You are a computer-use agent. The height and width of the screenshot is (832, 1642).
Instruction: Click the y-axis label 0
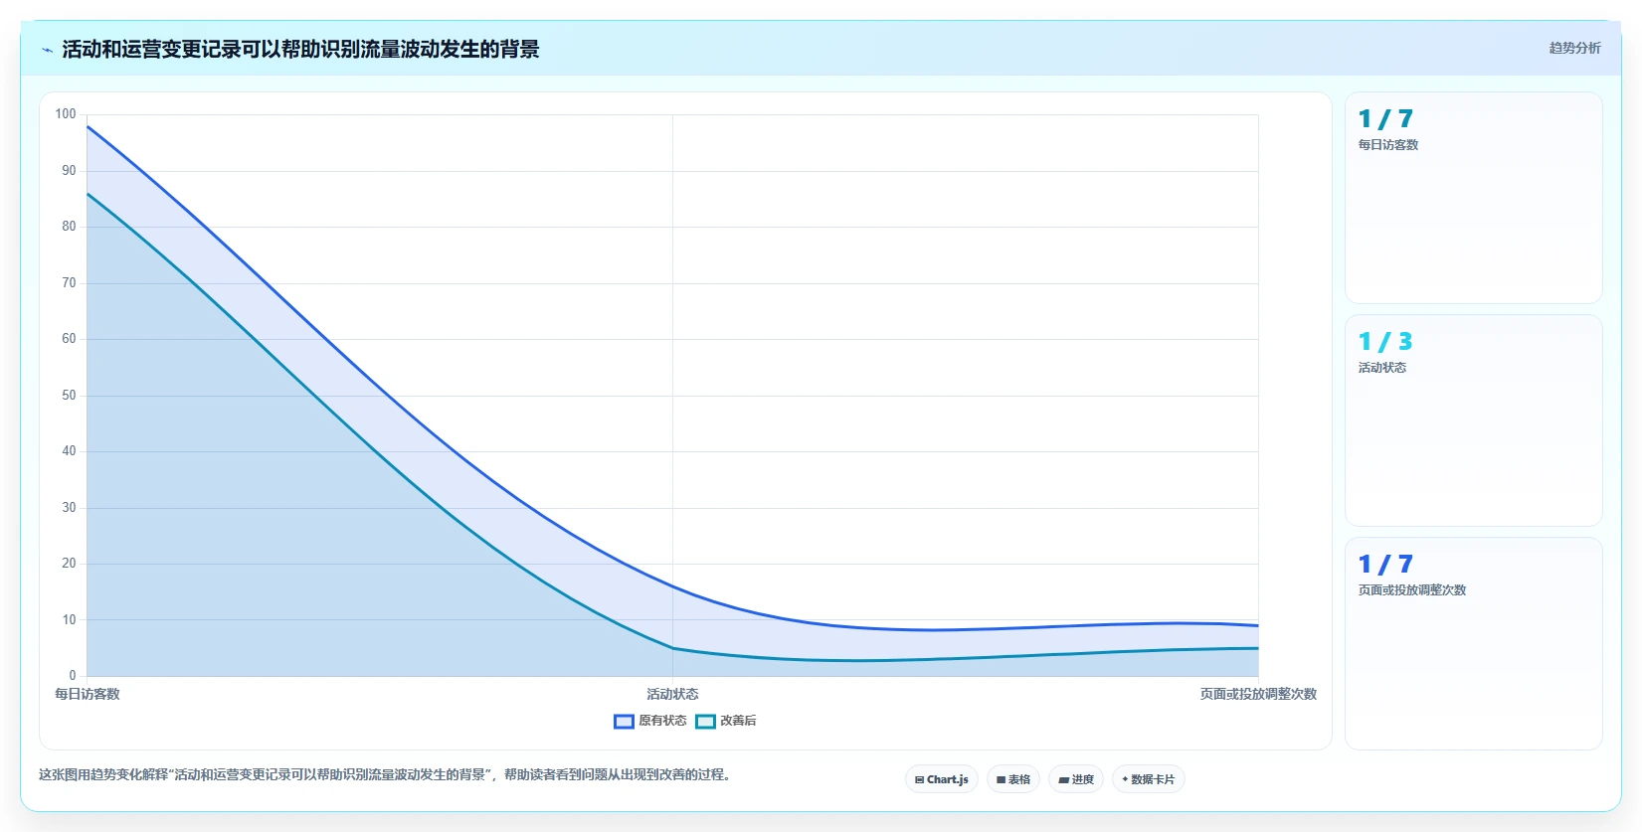[73, 676]
